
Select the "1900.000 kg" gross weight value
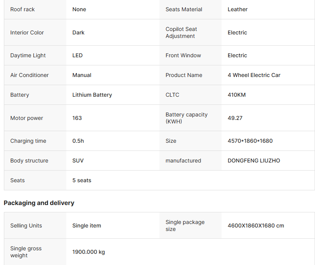pyautogui.click(x=88, y=252)
